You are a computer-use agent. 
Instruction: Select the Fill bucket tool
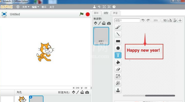coord(118,62)
